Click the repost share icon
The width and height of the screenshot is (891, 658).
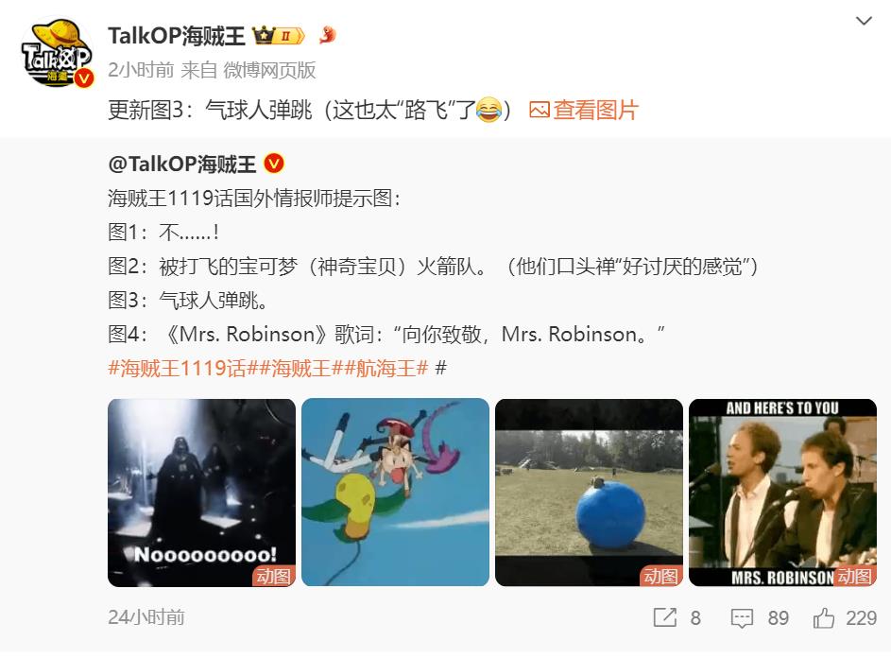(x=665, y=617)
